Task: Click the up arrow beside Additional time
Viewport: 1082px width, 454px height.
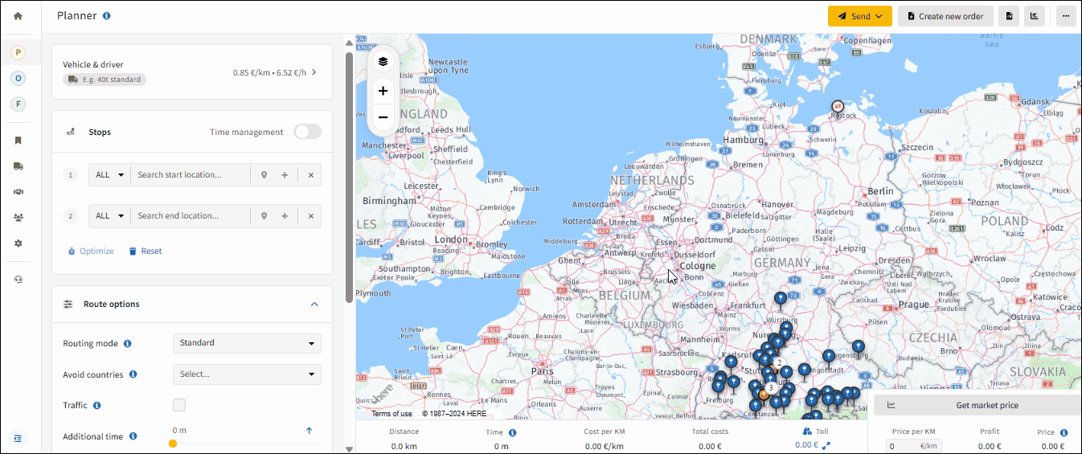Action: click(x=309, y=431)
